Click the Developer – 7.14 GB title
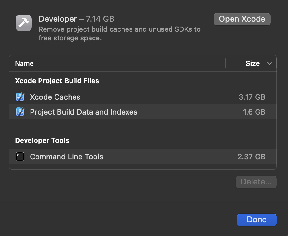288x236 pixels. (x=76, y=19)
